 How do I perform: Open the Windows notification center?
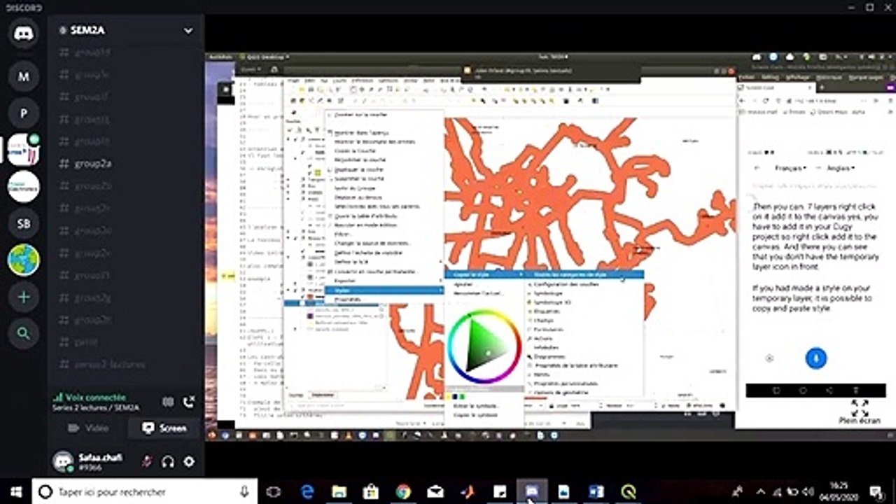click(x=876, y=492)
